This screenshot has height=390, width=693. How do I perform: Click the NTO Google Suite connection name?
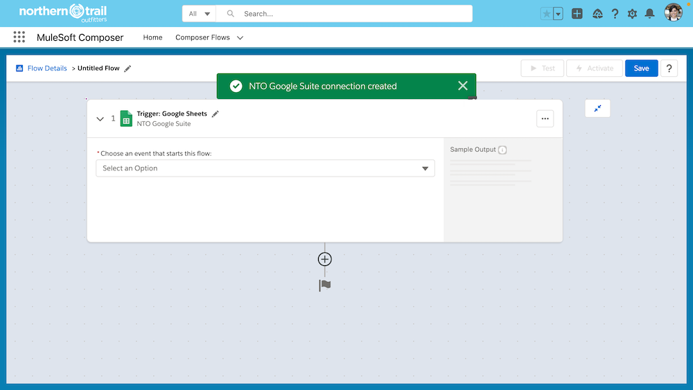[164, 124]
